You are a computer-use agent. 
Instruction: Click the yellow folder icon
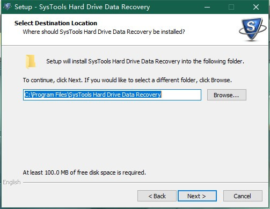pyautogui.click(x=31, y=61)
